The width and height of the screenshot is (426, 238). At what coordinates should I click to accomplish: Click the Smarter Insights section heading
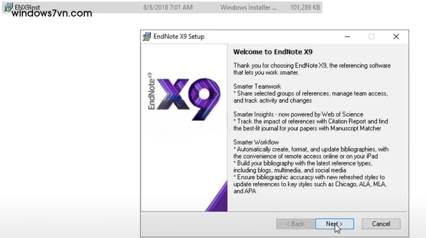pyautogui.click(x=298, y=114)
